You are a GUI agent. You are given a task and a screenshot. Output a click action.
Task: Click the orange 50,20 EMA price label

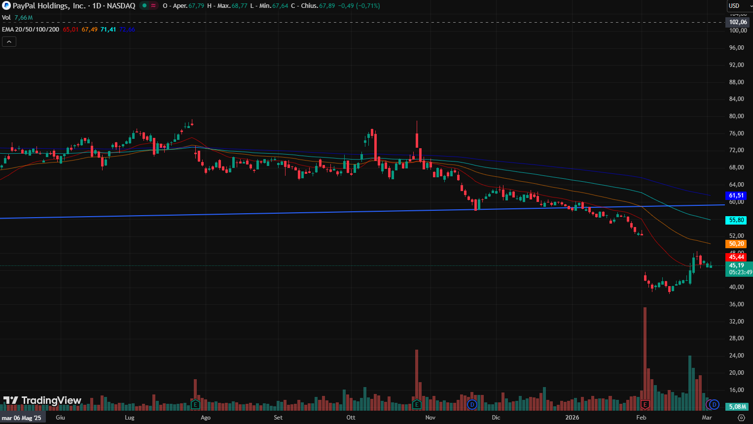736,244
